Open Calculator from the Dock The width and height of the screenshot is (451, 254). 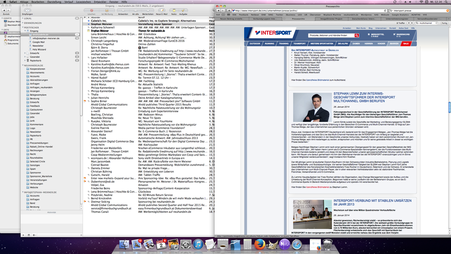point(247,244)
